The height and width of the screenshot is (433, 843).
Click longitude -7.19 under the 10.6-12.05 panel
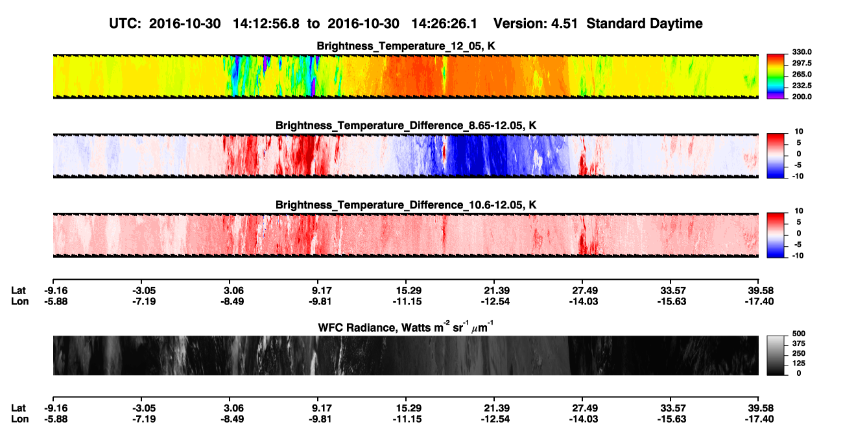[144, 301]
